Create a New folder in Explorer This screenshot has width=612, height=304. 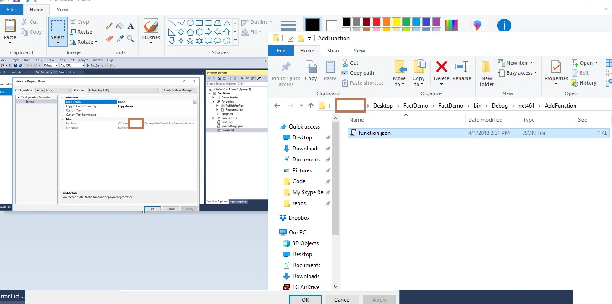coord(486,73)
